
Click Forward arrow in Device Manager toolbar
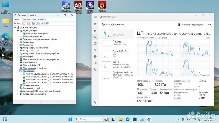click(19, 23)
